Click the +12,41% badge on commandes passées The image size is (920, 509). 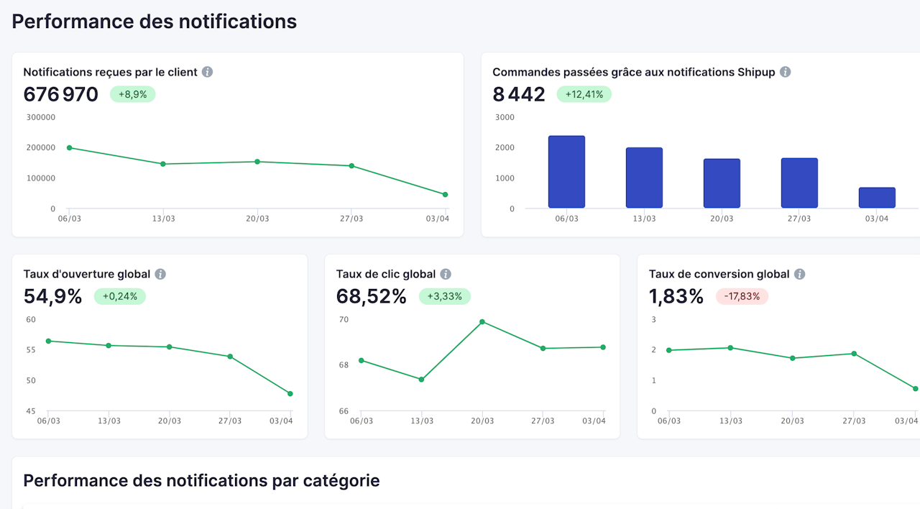584,94
